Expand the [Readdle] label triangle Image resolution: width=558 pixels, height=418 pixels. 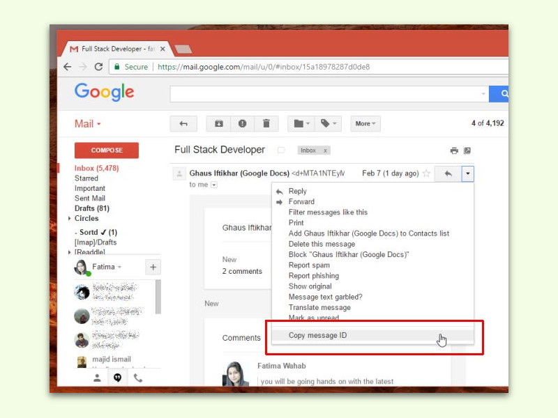point(69,252)
